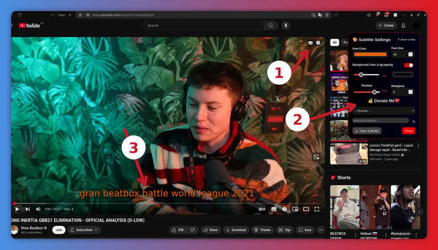Open the Choose donation dropdown
This screenshot has width=438, height=250.
coord(384,111)
